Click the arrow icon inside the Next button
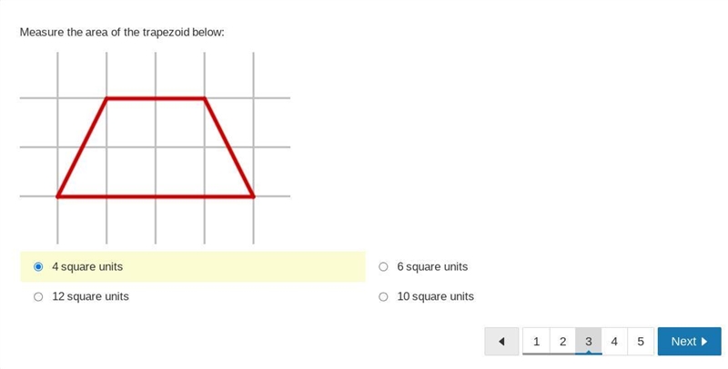 click(x=704, y=342)
